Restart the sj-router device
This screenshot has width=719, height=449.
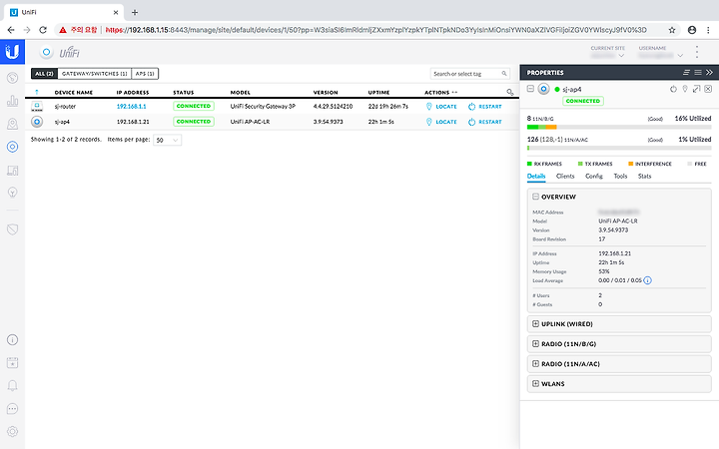pos(484,107)
